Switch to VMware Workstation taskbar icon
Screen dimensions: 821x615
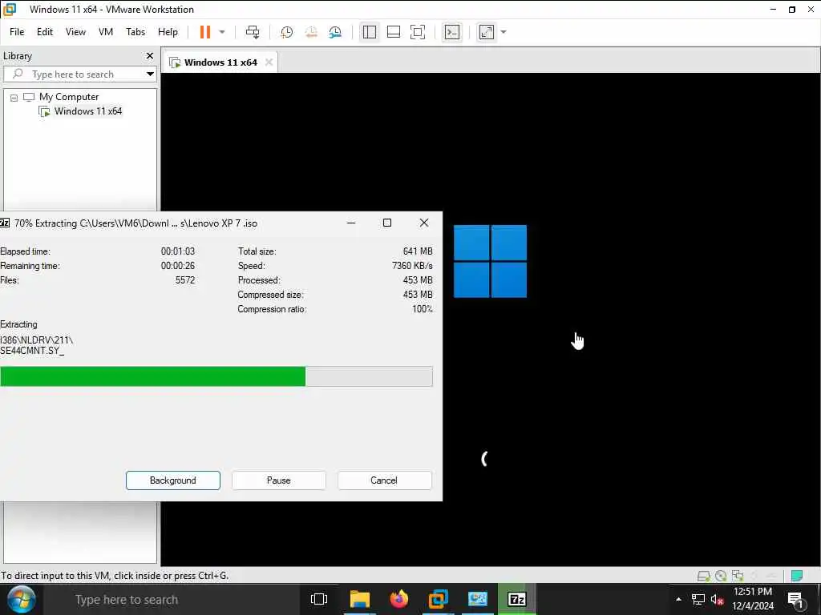[x=439, y=599]
